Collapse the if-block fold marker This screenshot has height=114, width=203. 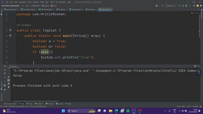[15, 52]
